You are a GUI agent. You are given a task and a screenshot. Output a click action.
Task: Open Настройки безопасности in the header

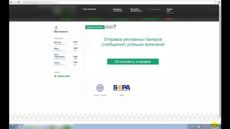(136, 10)
